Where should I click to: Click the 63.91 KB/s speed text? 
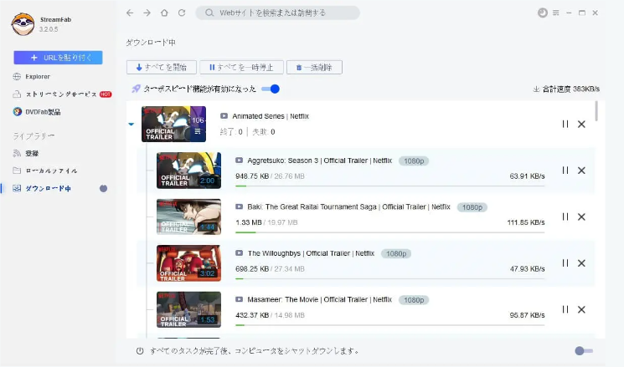tap(527, 176)
